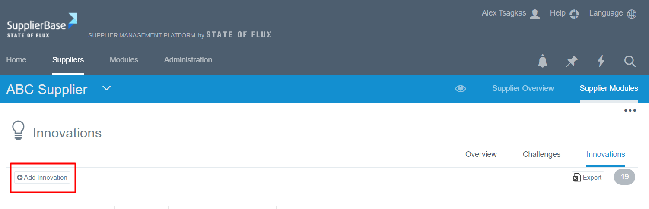Click the 19 count badge

(624, 177)
